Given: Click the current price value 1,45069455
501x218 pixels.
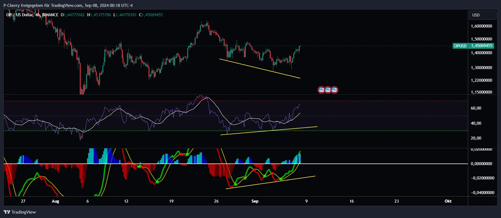Looking at the screenshot, I should tap(482, 46).
